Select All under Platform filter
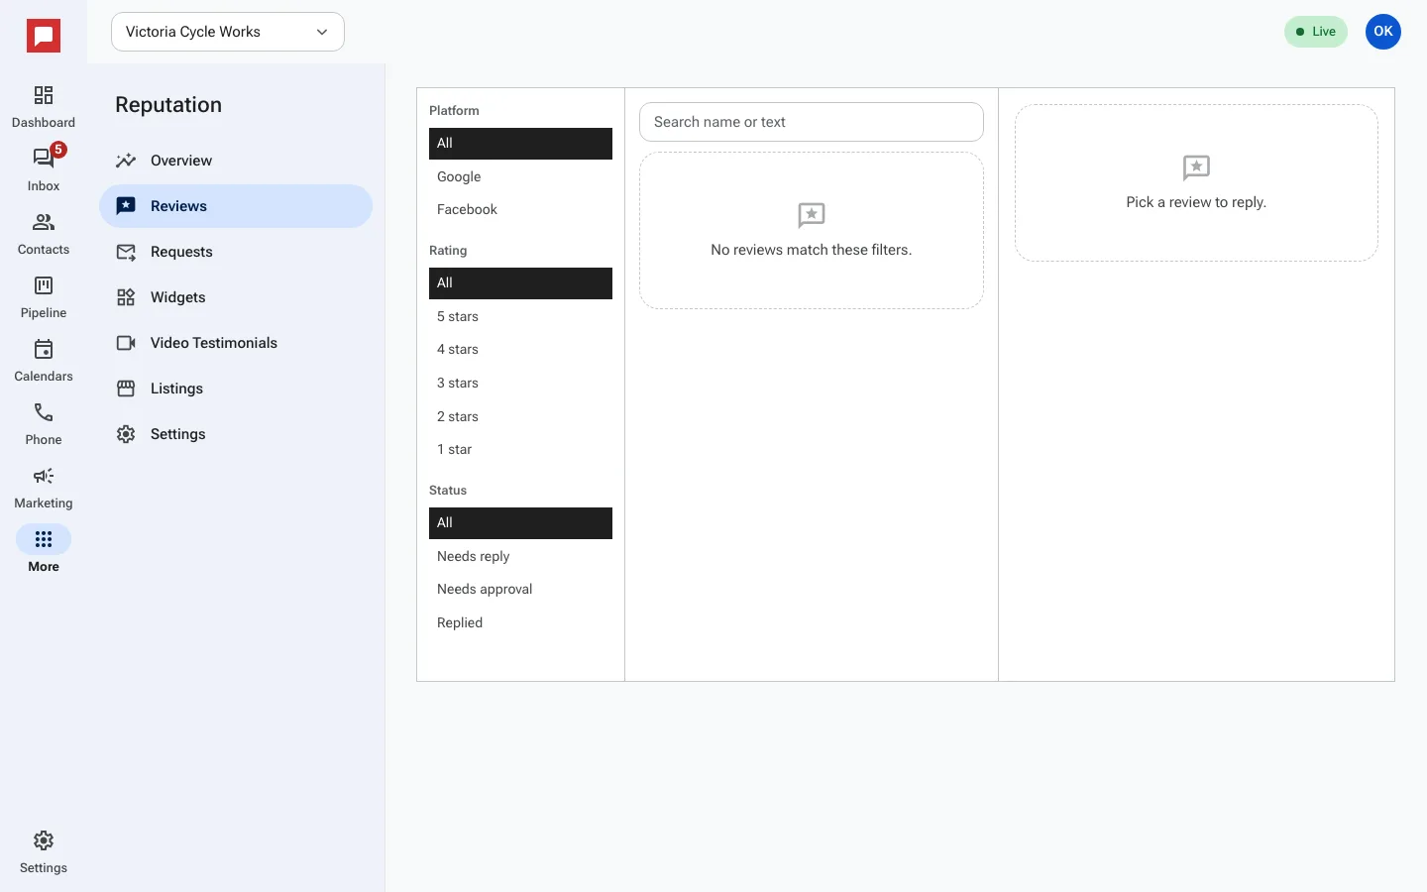The height and width of the screenshot is (892, 1427). point(520,144)
